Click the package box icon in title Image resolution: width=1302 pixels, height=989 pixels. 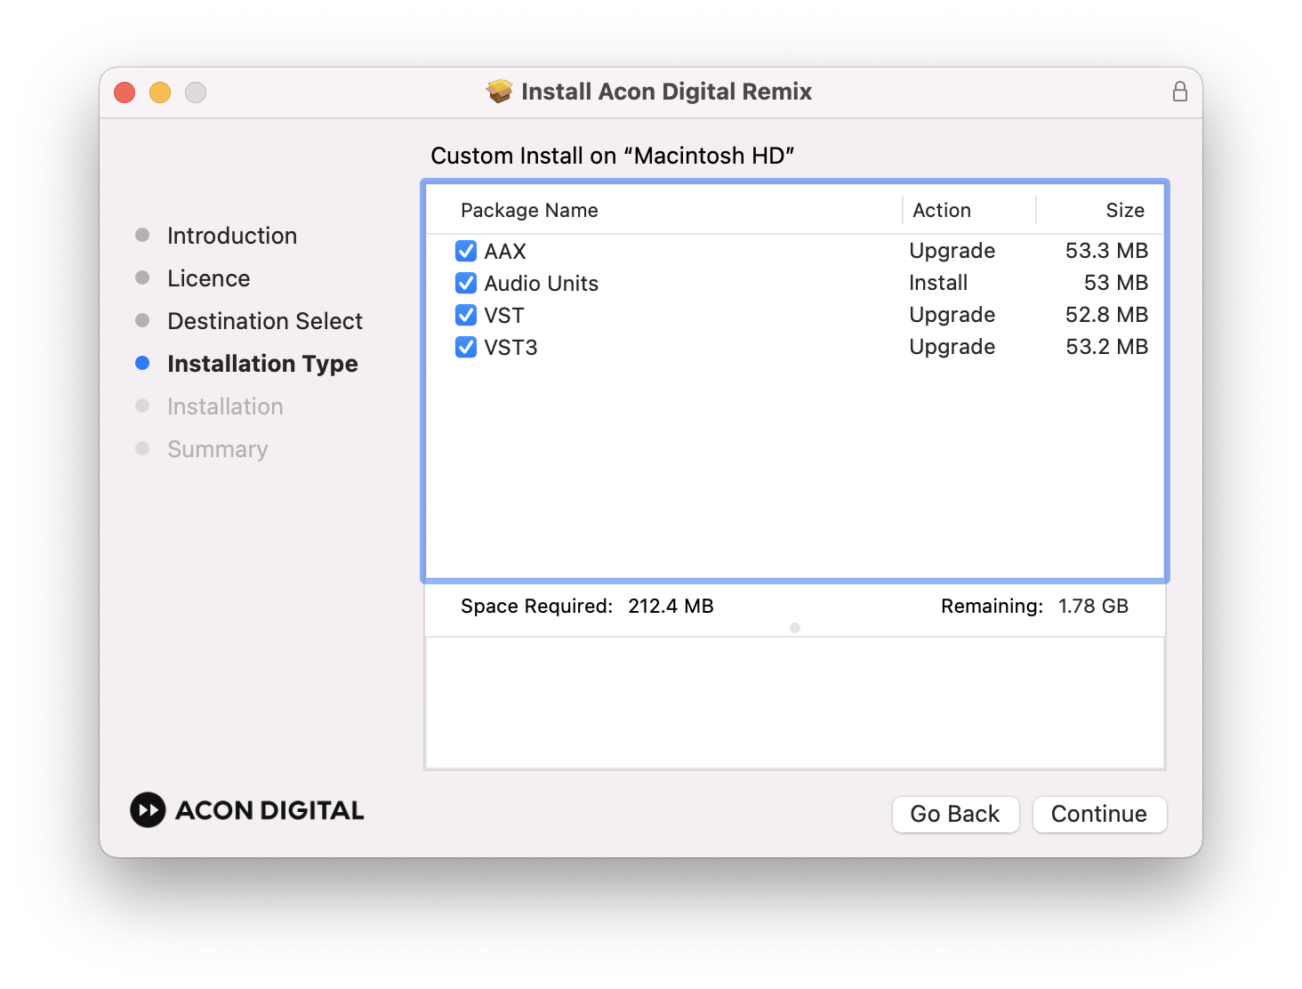pyautogui.click(x=500, y=92)
